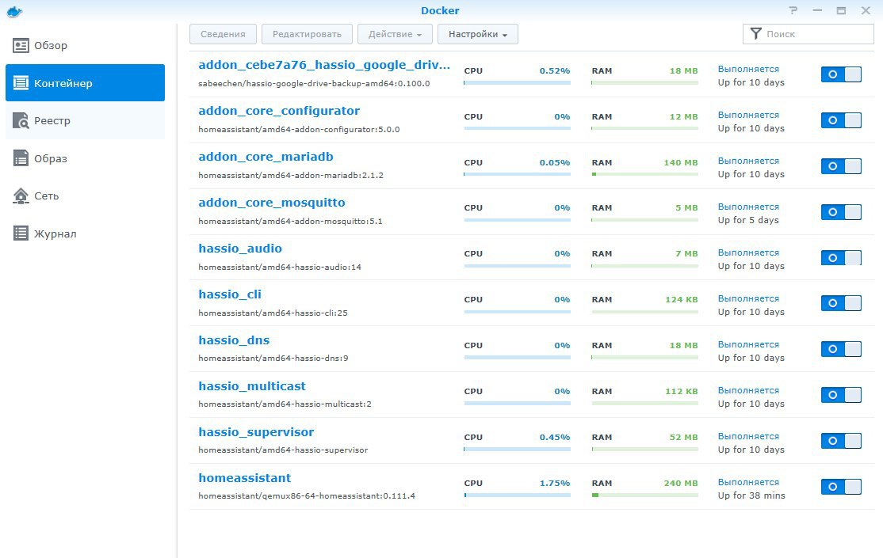Switch off the homeassistant container toggle

tap(841, 487)
